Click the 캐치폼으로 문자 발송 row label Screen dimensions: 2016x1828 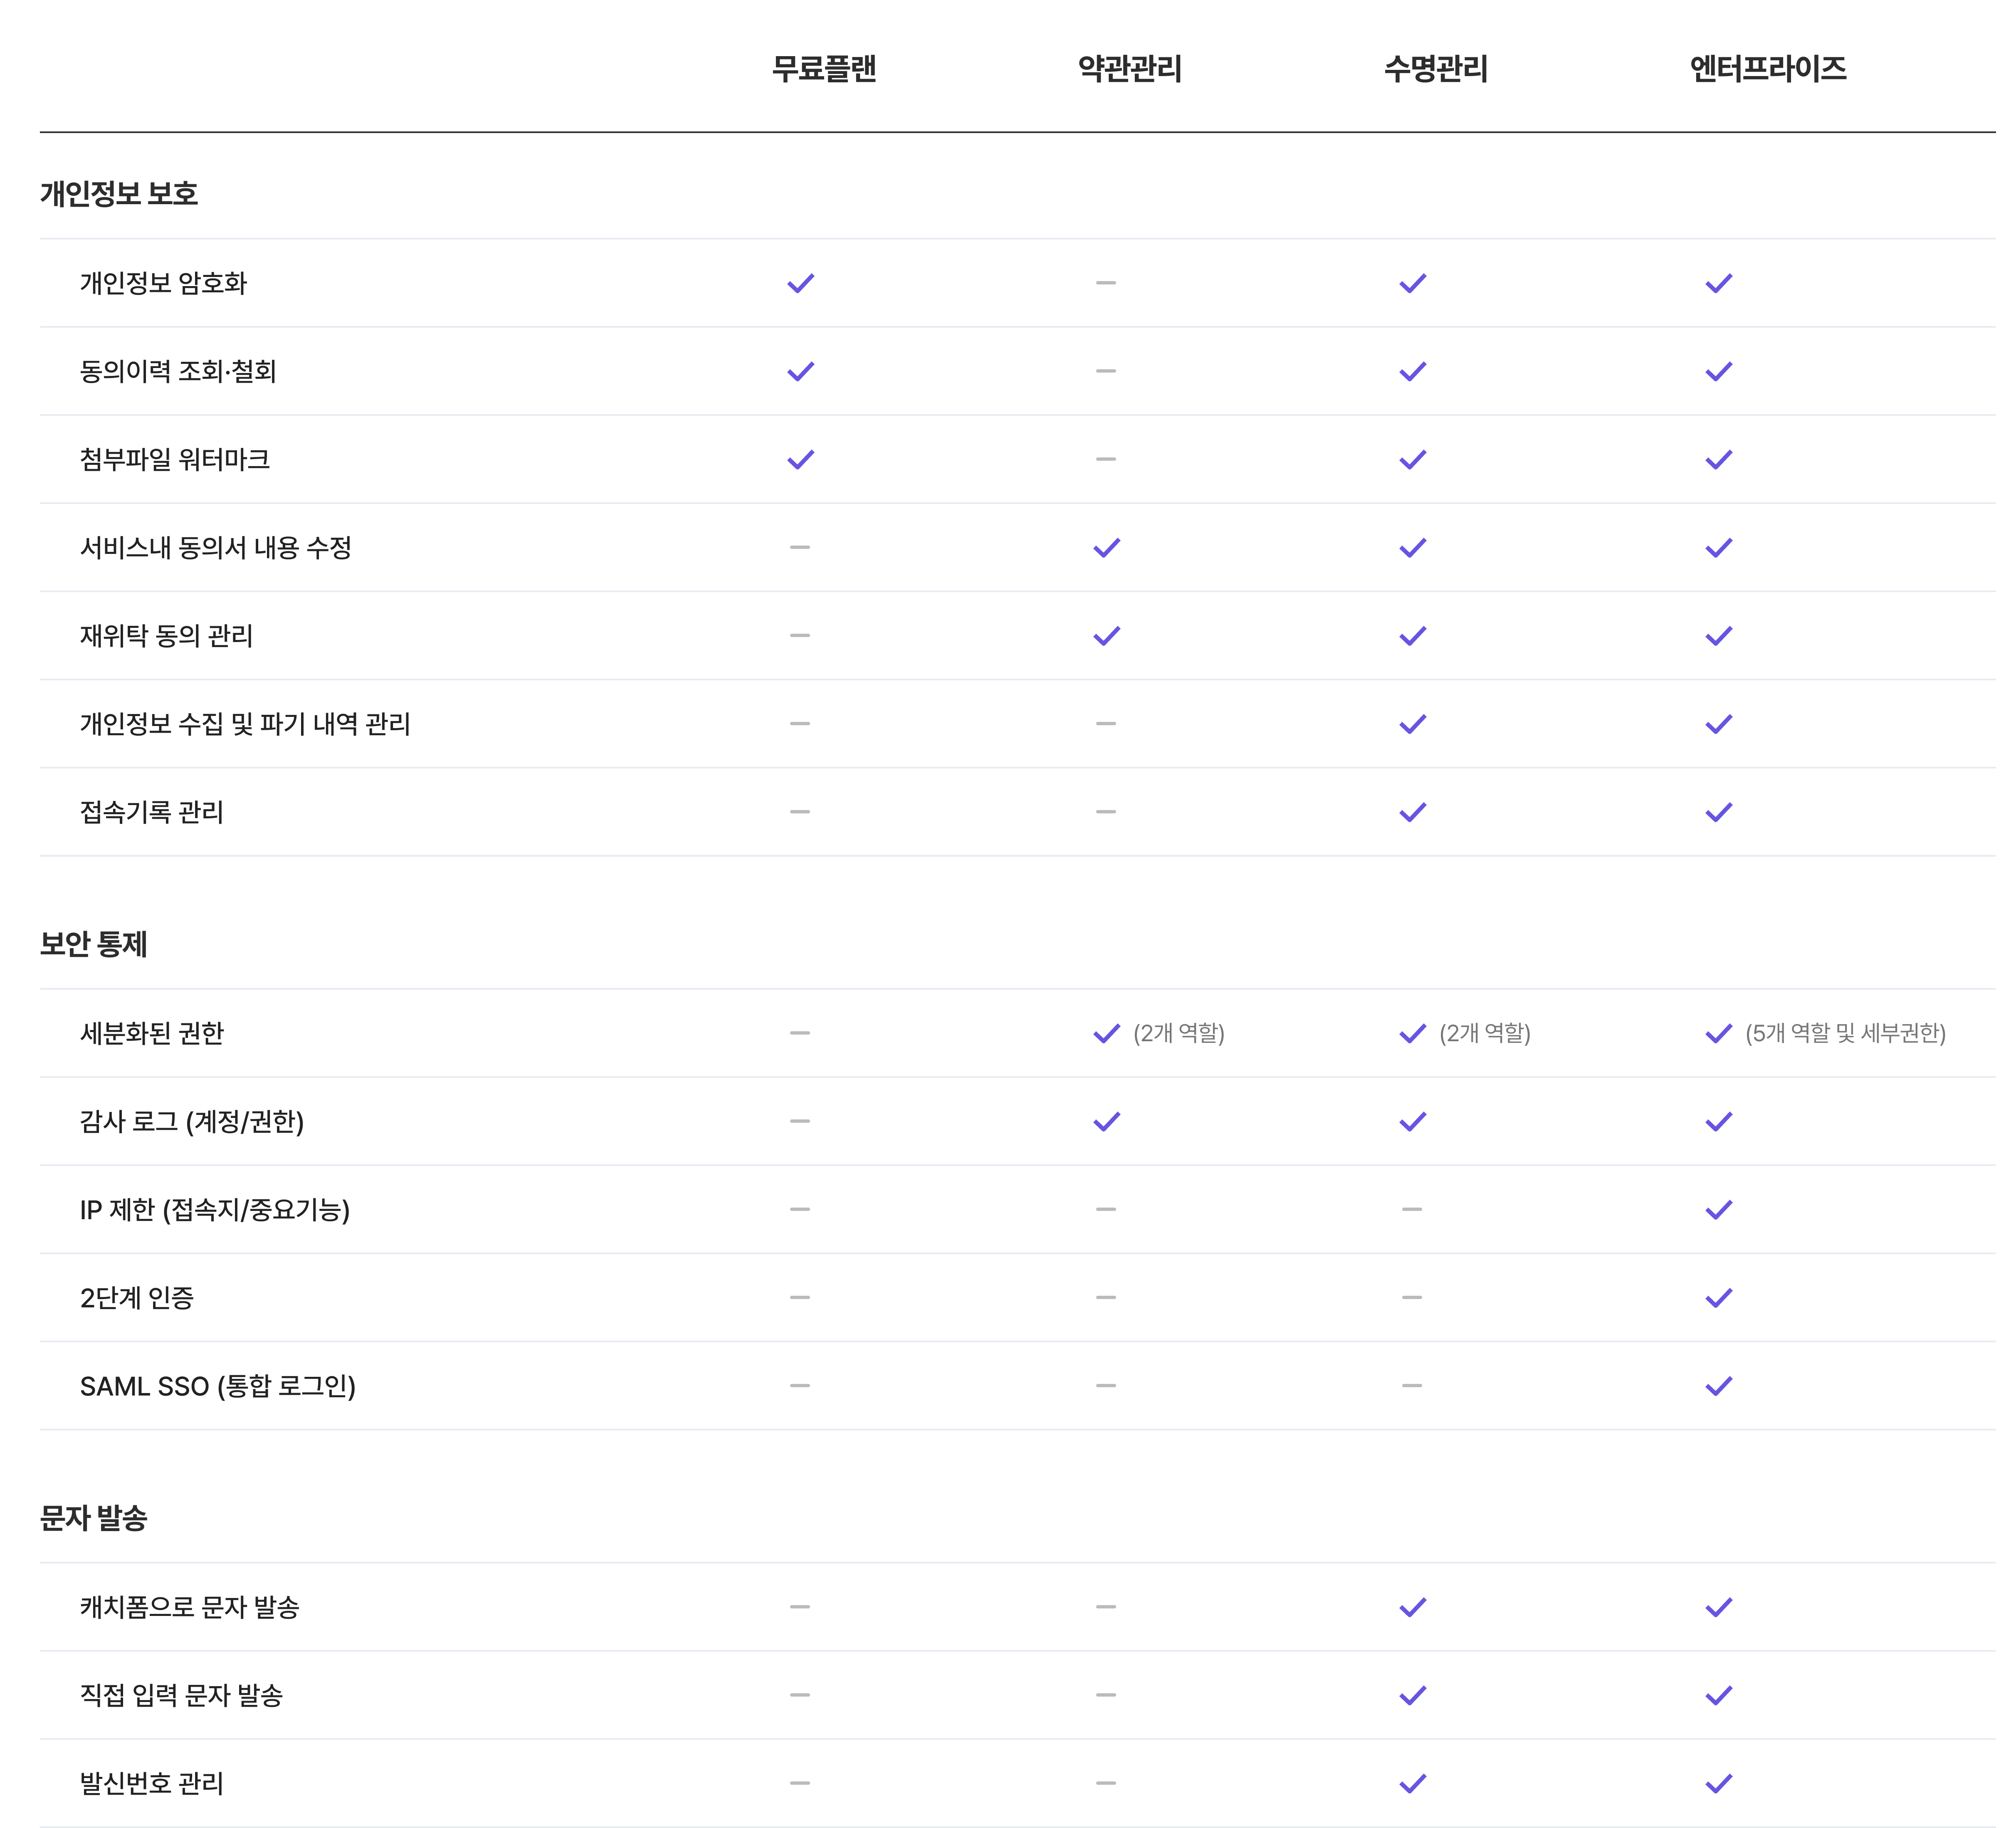(190, 1607)
